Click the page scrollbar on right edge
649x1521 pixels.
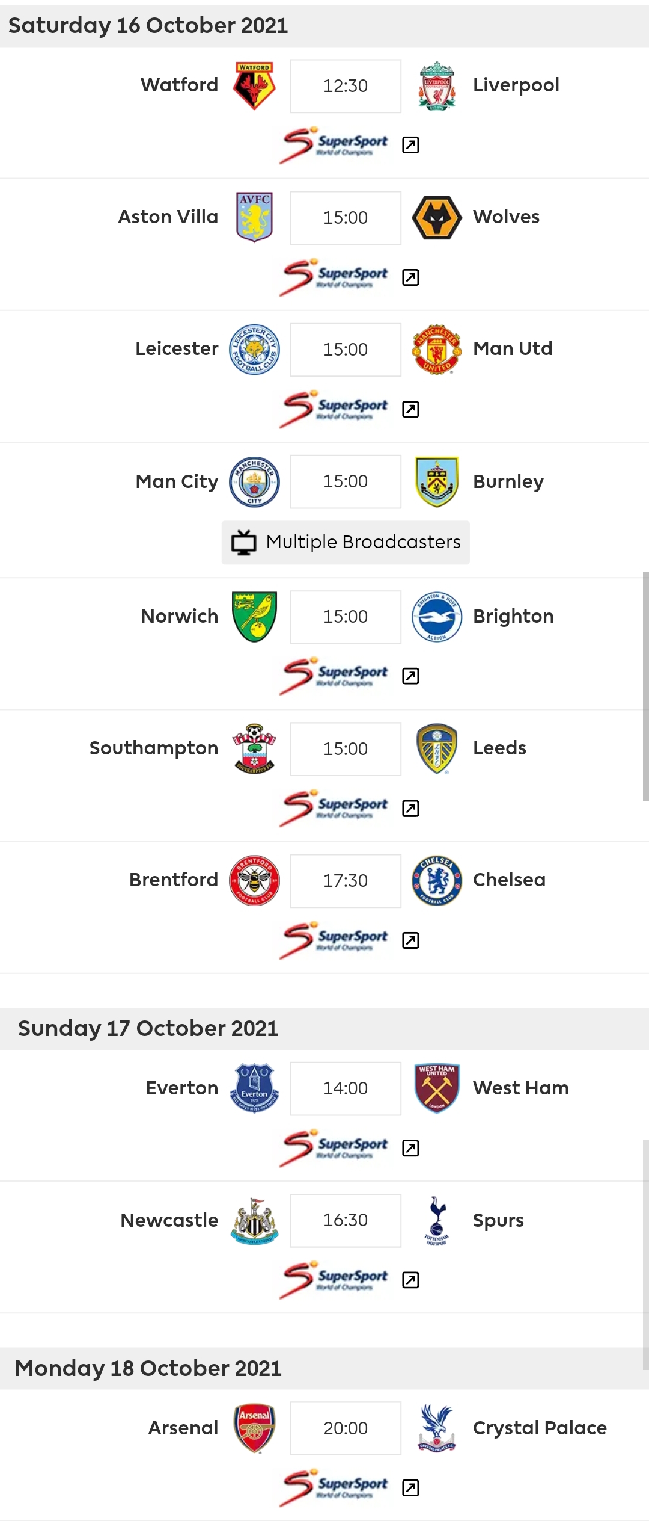(645, 686)
